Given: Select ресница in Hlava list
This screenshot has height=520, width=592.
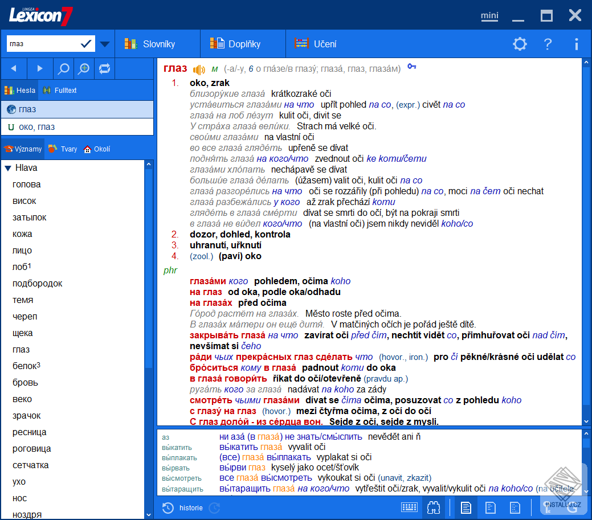Looking at the screenshot, I should (30, 432).
